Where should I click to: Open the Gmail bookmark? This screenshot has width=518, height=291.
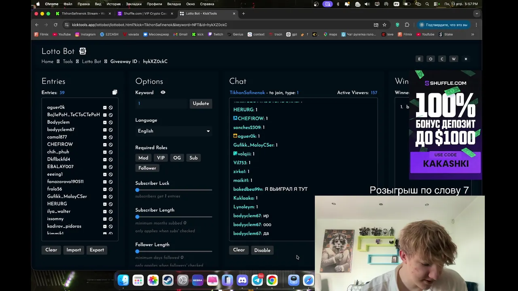pos(180,34)
